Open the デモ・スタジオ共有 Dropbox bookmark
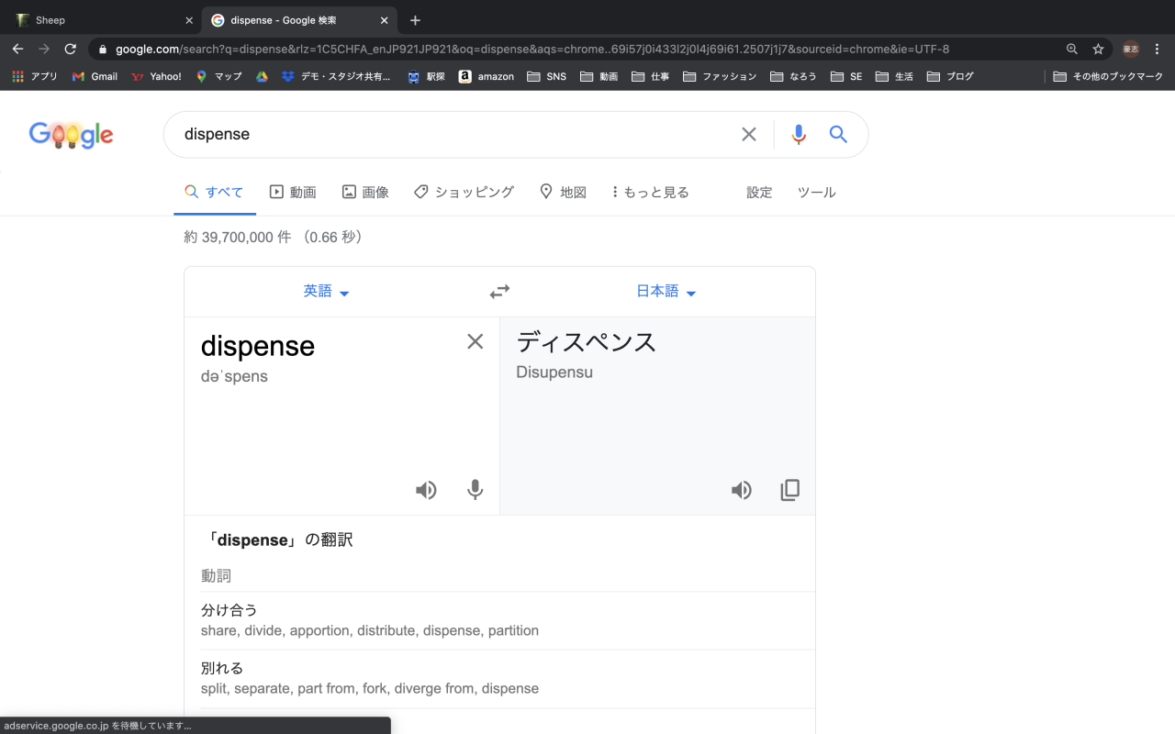1175x734 pixels. [336, 76]
